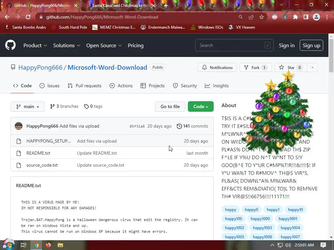
Task: Click the search magnifier in address bar
Action: pos(240,17)
